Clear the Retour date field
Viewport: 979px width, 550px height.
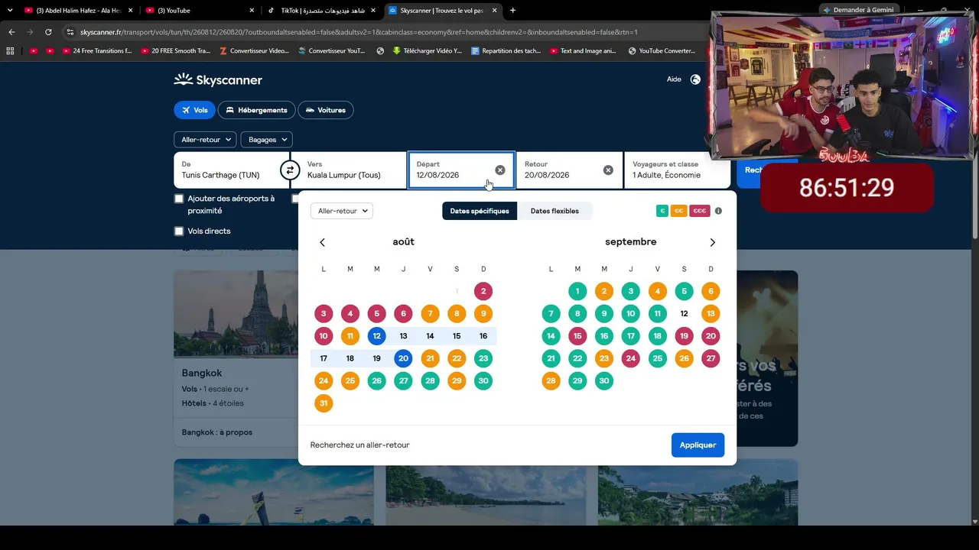pos(608,170)
